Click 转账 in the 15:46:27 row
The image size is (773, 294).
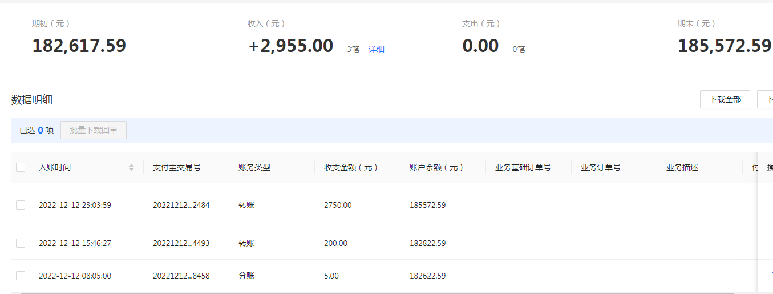click(246, 243)
